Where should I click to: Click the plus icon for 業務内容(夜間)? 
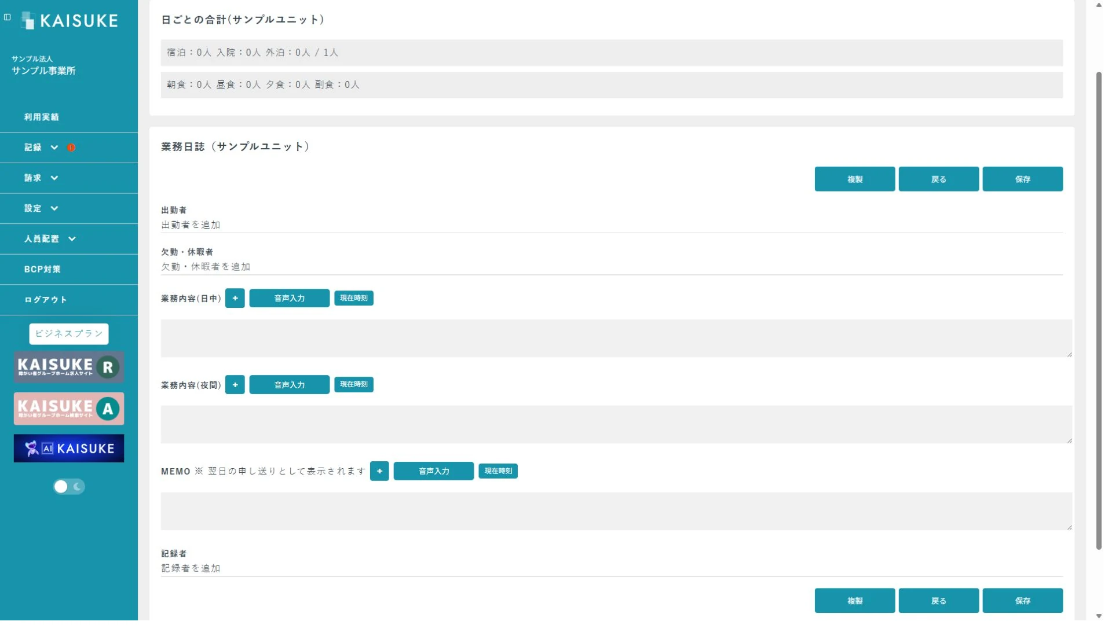(235, 385)
